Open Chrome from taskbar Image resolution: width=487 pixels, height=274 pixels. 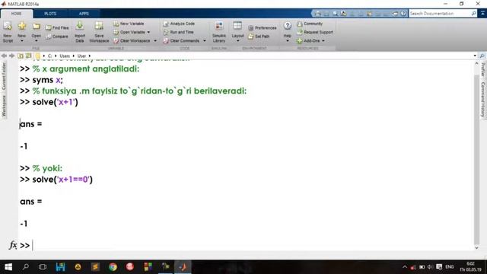113,267
